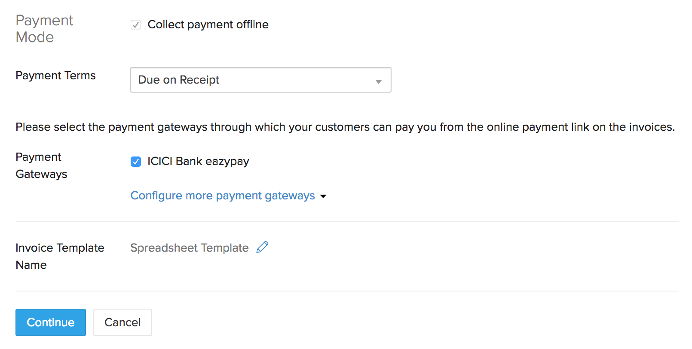Select the Spreadsheet Template name text
This screenshot has height=349, width=692.
pyautogui.click(x=190, y=248)
